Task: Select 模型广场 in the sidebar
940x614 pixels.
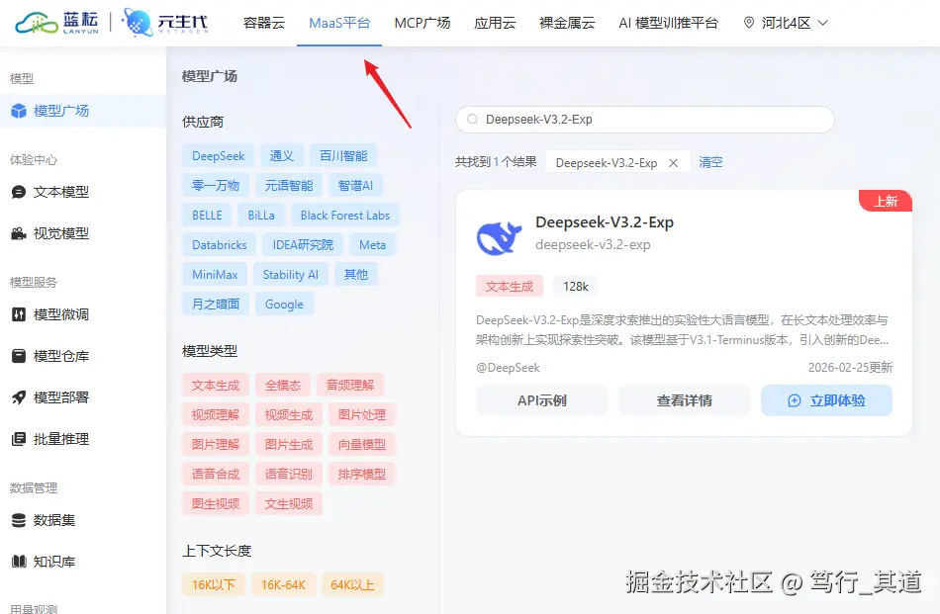Action: [x=83, y=111]
